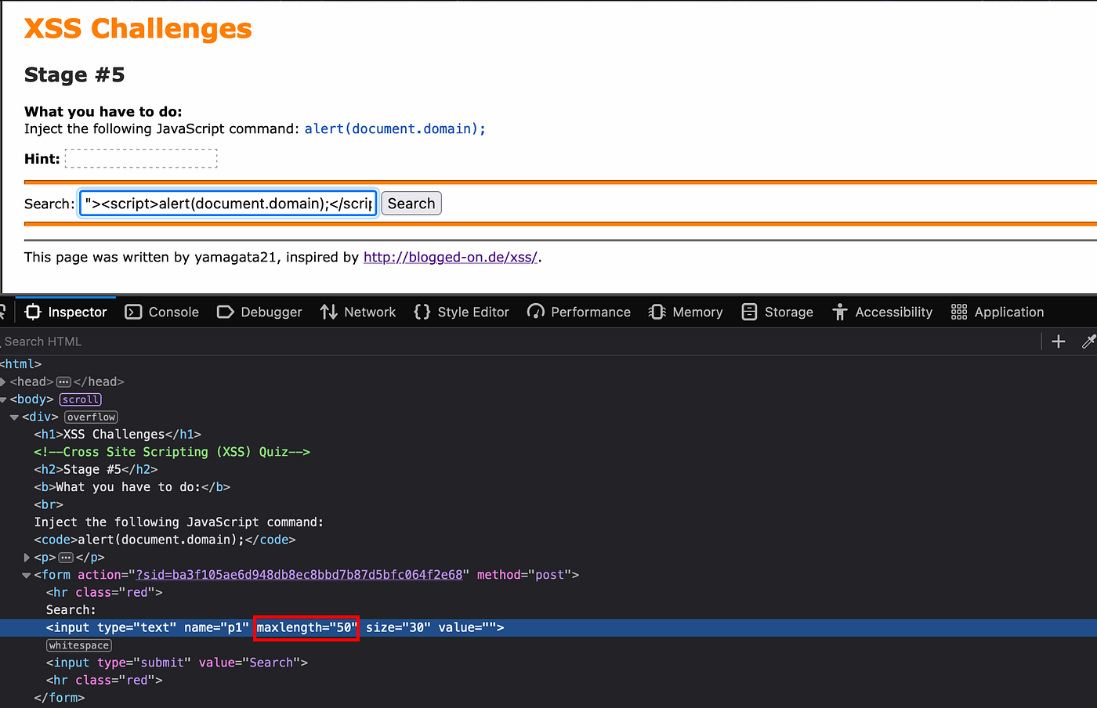Open the Debugger tab

tap(259, 312)
